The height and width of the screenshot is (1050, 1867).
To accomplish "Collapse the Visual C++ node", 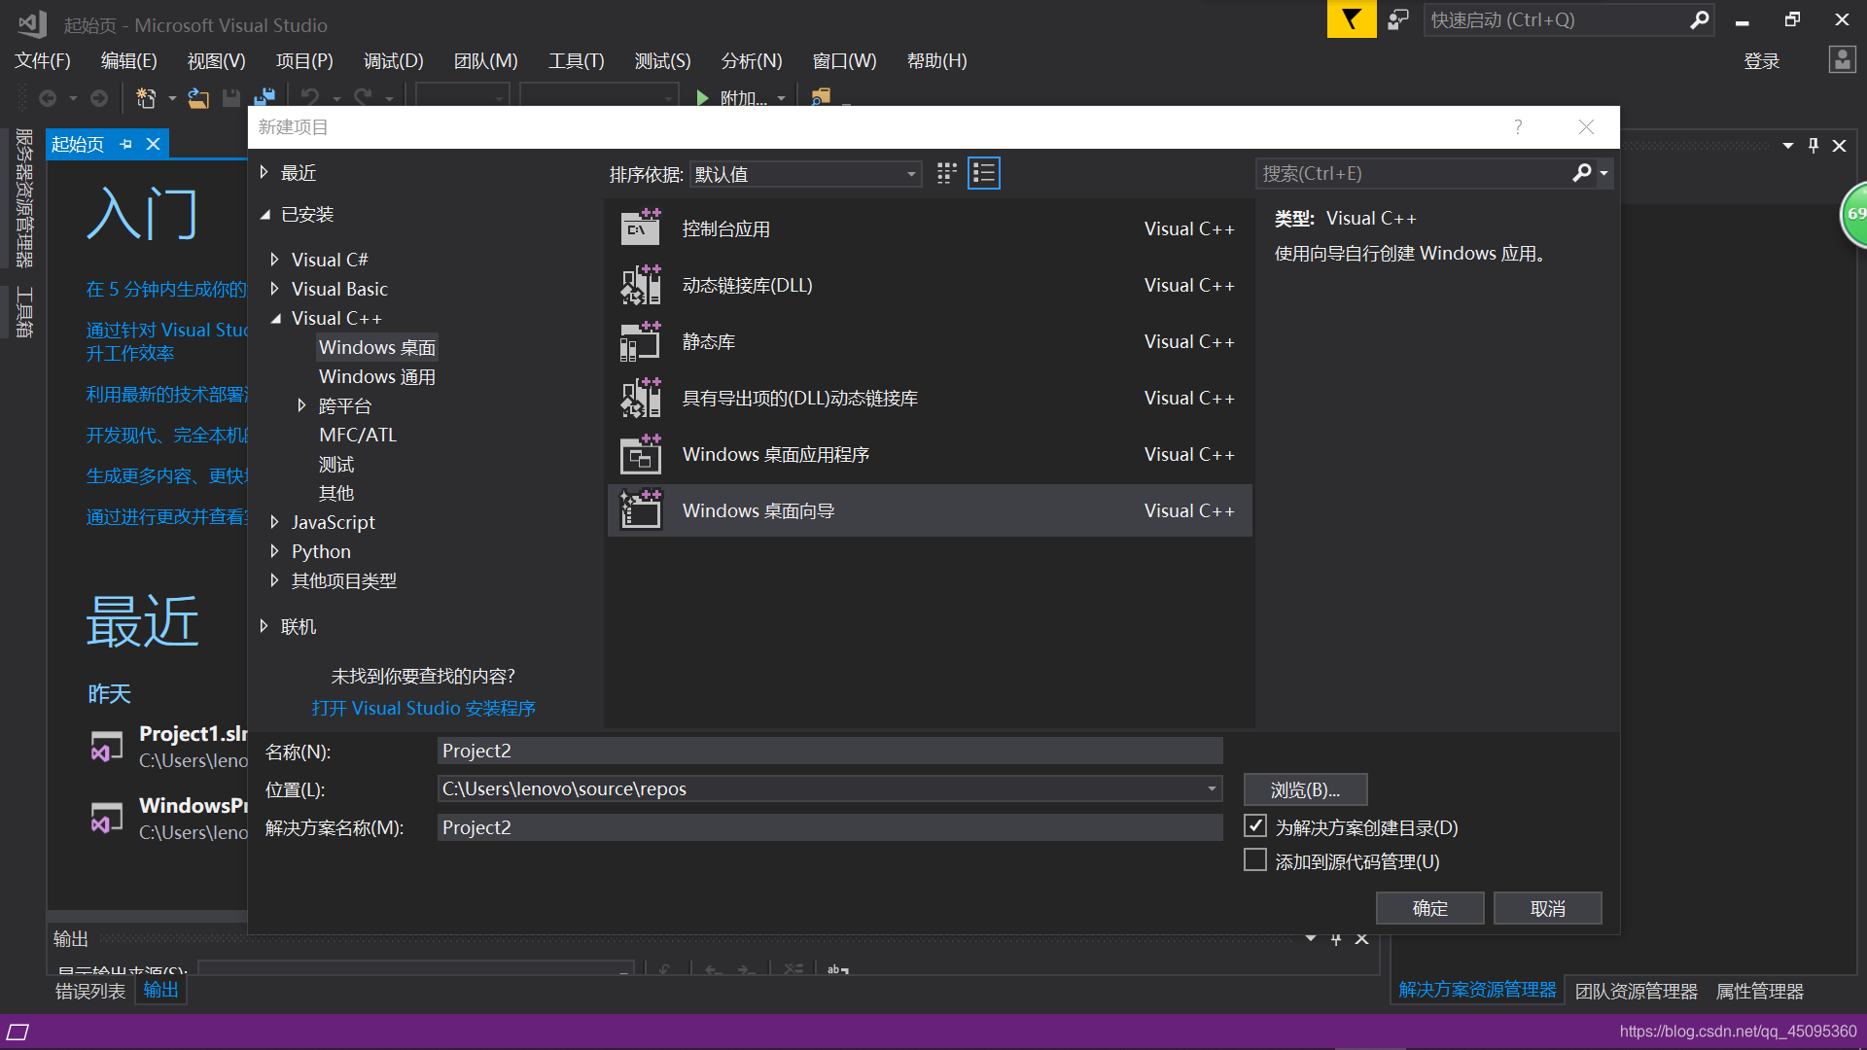I will pyautogui.click(x=275, y=318).
